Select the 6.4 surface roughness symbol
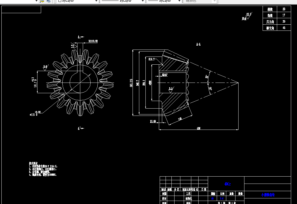297x204 pixels. point(45,67)
